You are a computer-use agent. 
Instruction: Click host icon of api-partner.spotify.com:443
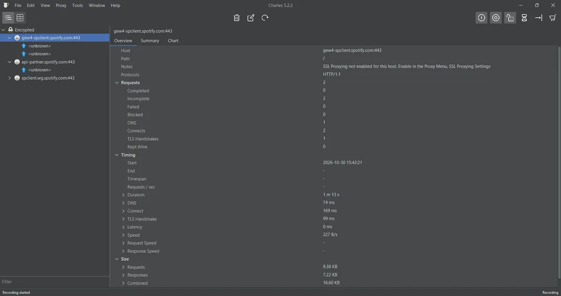pyautogui.click(x=17, y=62)
